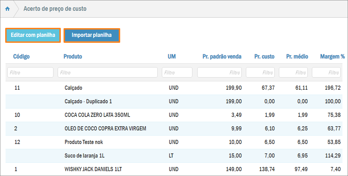Select the WISHKY JACK DANIELS 1LT row
Screen dimensions: 348x176
coord(93,169)
